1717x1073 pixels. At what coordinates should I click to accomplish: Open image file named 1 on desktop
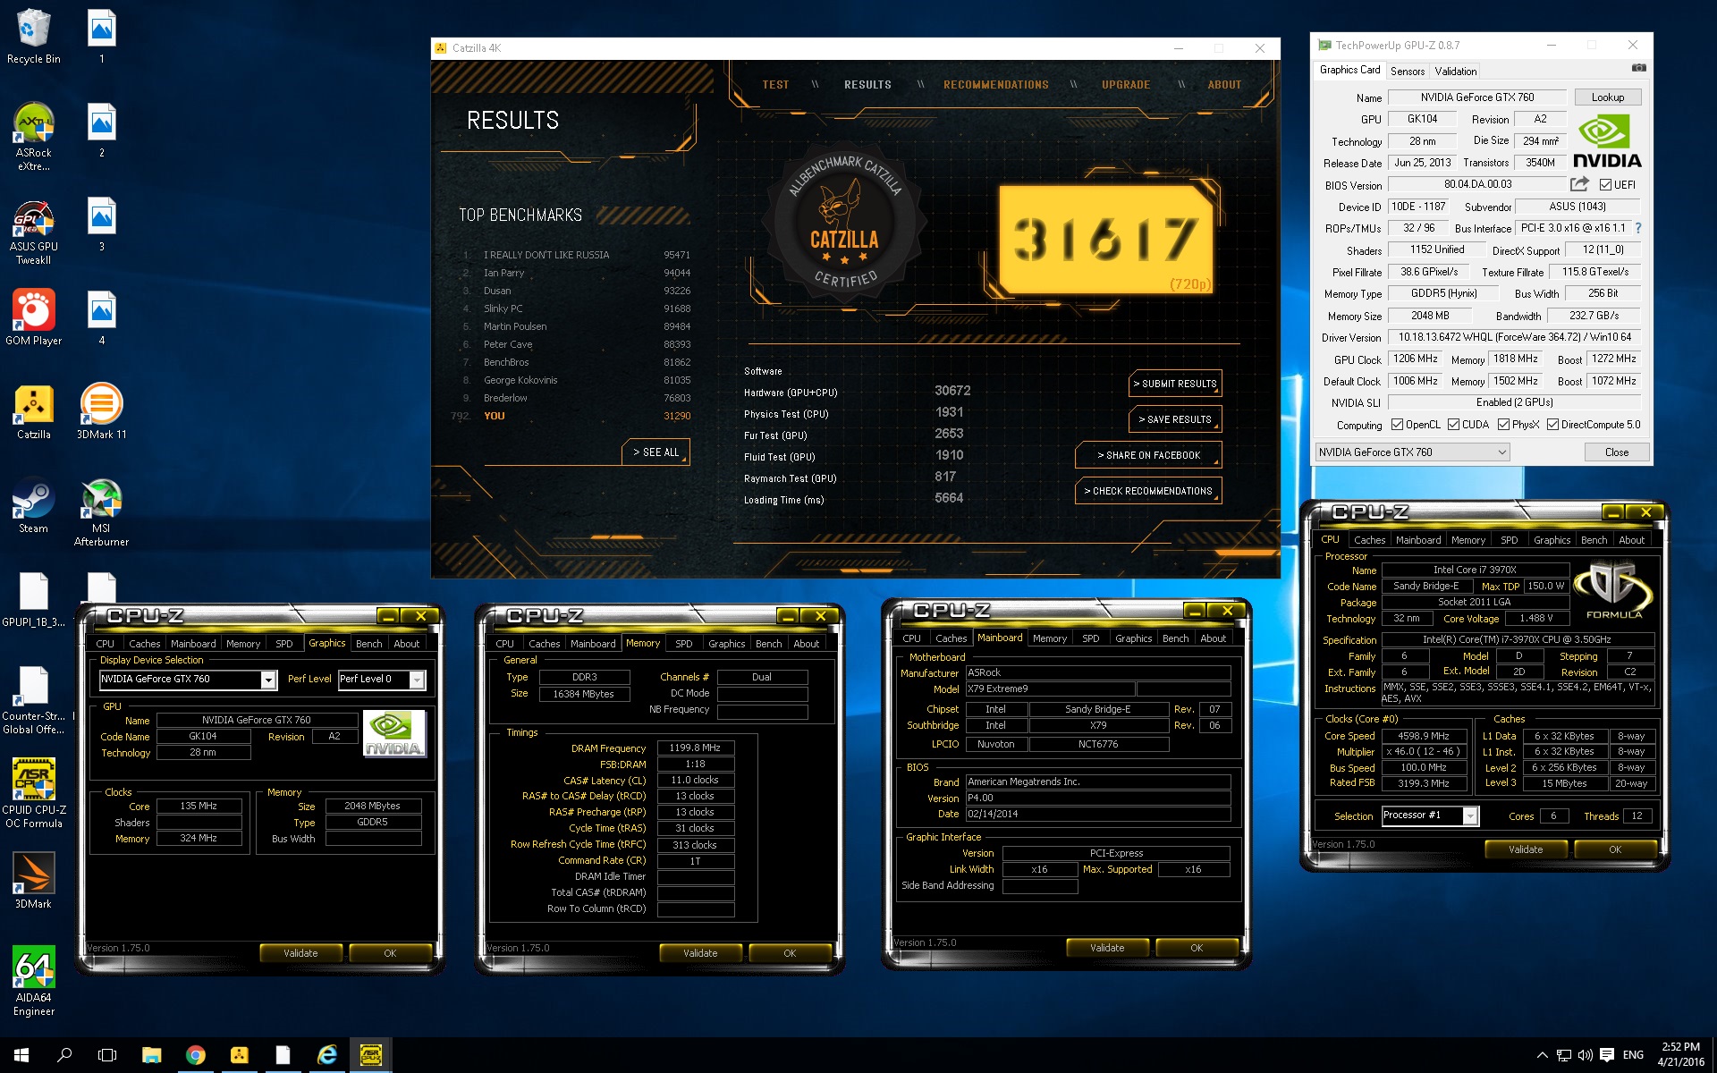pyautogui.click(x=101, y=37)
